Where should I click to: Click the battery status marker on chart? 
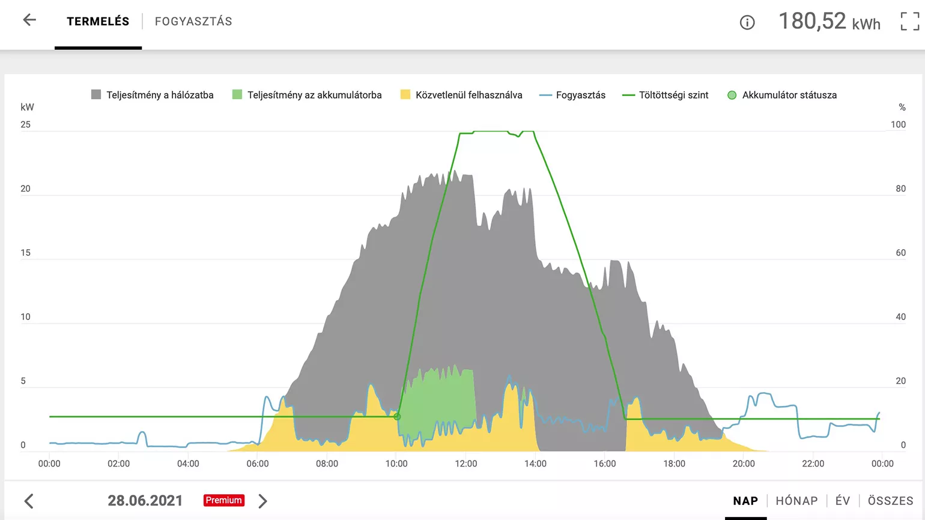click(x=397, y=416)
